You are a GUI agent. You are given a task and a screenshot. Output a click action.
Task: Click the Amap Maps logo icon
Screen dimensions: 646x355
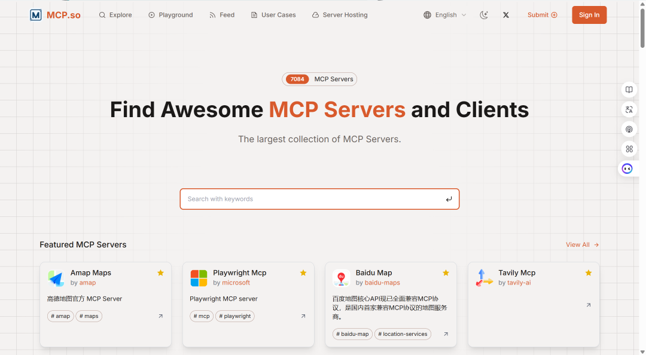pos(56,278)
